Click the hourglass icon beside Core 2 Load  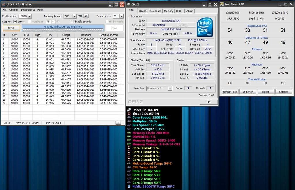(x=129, y=156)
